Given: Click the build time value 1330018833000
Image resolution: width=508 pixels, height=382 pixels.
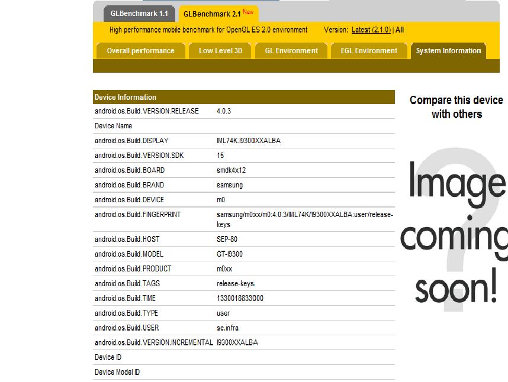Looking at the screenshot, I should point(240,298).
